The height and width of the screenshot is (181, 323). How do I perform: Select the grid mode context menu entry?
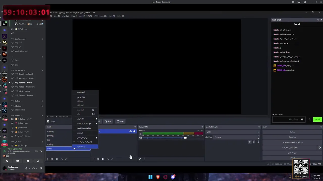(x=85, y=147)
